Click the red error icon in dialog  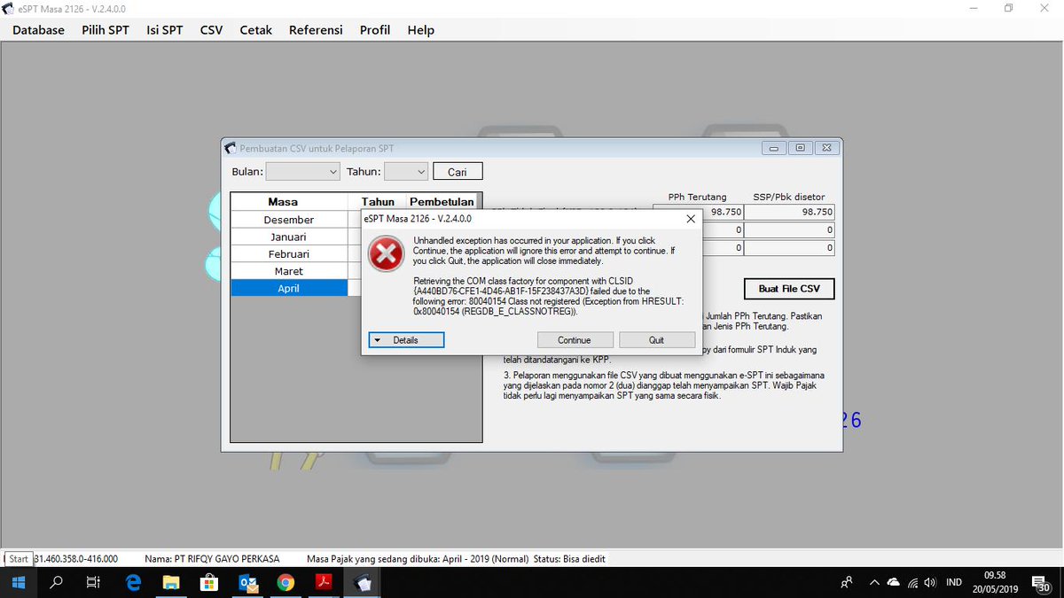386,254
